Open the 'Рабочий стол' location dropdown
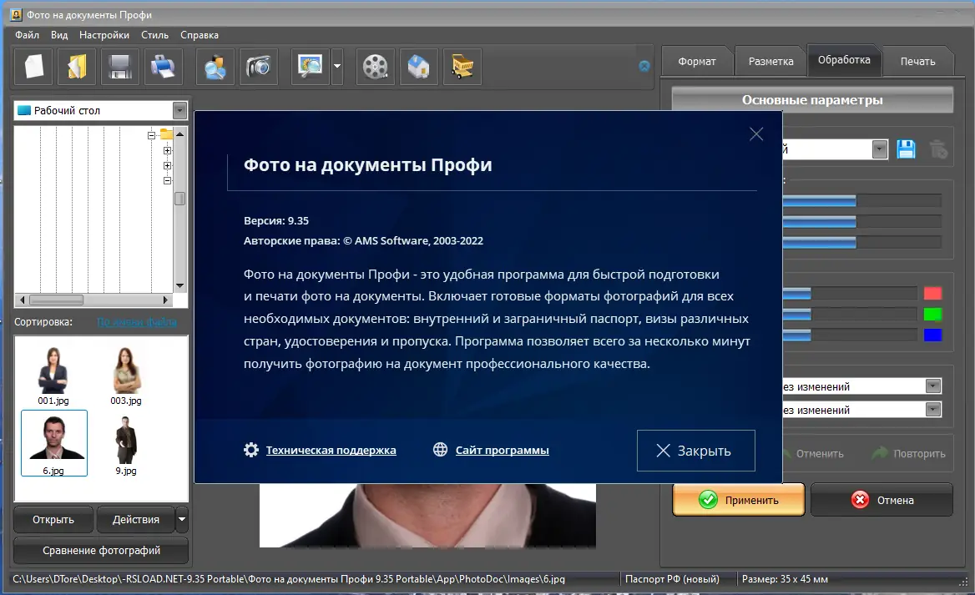975x595 pixels. (x=179, y=109)
